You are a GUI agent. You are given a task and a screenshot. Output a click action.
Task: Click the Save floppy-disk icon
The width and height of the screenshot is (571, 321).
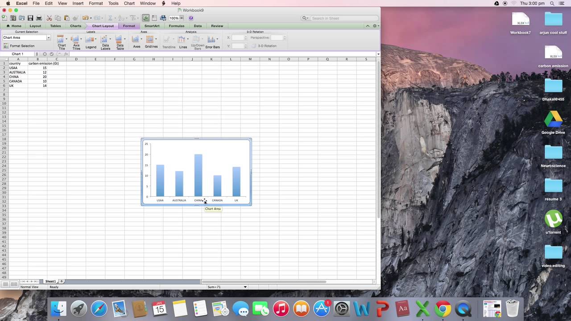click(30, 18)
